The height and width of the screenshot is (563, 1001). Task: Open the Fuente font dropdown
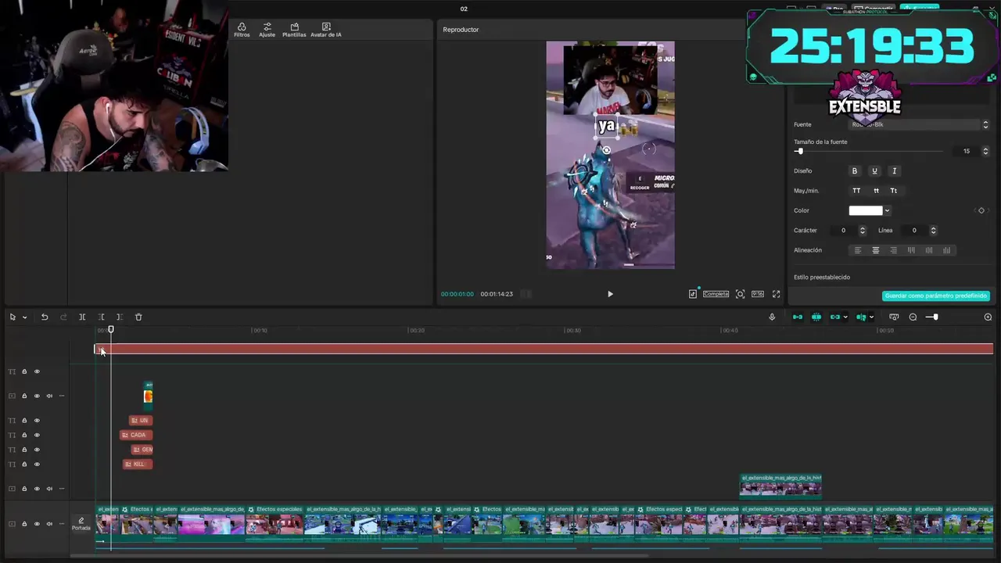point(919,124)
